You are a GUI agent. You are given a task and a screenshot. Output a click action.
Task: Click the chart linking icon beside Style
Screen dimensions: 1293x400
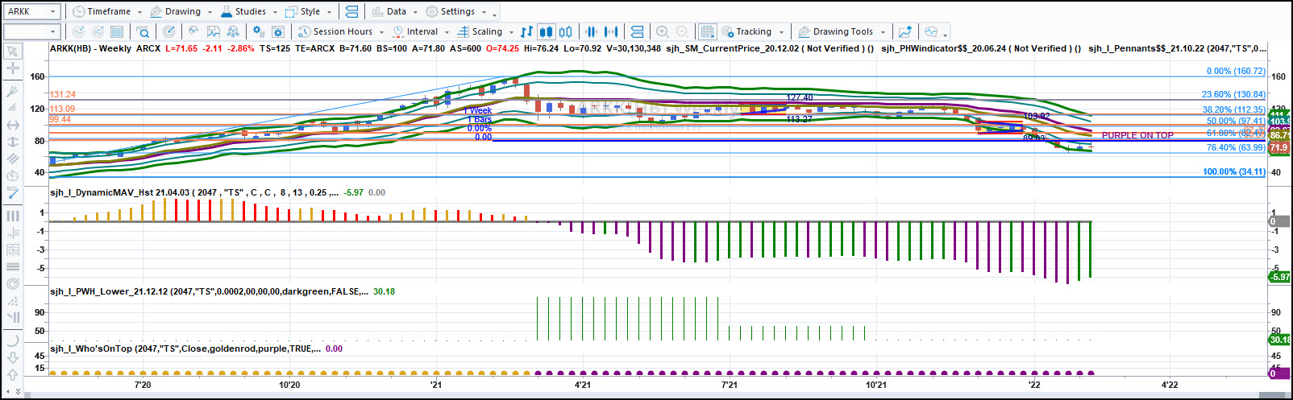(x=351, y=11)
